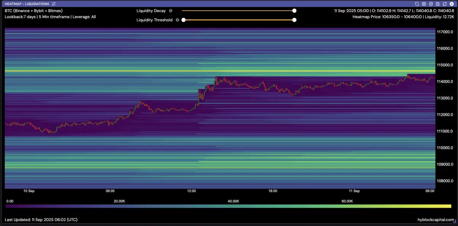The height and width of the screenshot is (226, 458).
Task: Click help icon next to Liquidity Decay
Action: (x=171, y=11)
